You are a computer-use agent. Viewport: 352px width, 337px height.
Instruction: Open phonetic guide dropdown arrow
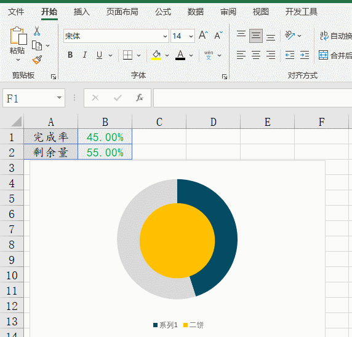(219, 55)
